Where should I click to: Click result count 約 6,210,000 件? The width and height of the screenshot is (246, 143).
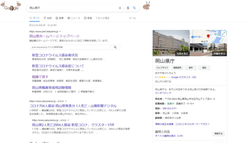tap(37, 25)
